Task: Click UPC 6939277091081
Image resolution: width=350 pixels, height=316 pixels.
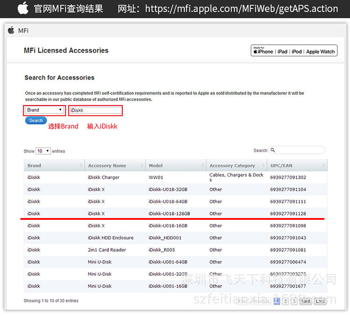Action: point(288,250)
